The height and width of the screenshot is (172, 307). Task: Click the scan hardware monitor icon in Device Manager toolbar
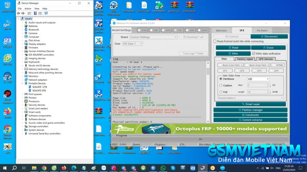46,13
